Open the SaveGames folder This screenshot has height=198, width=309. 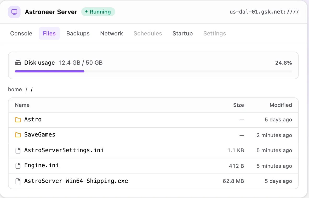tap(40, 134)
